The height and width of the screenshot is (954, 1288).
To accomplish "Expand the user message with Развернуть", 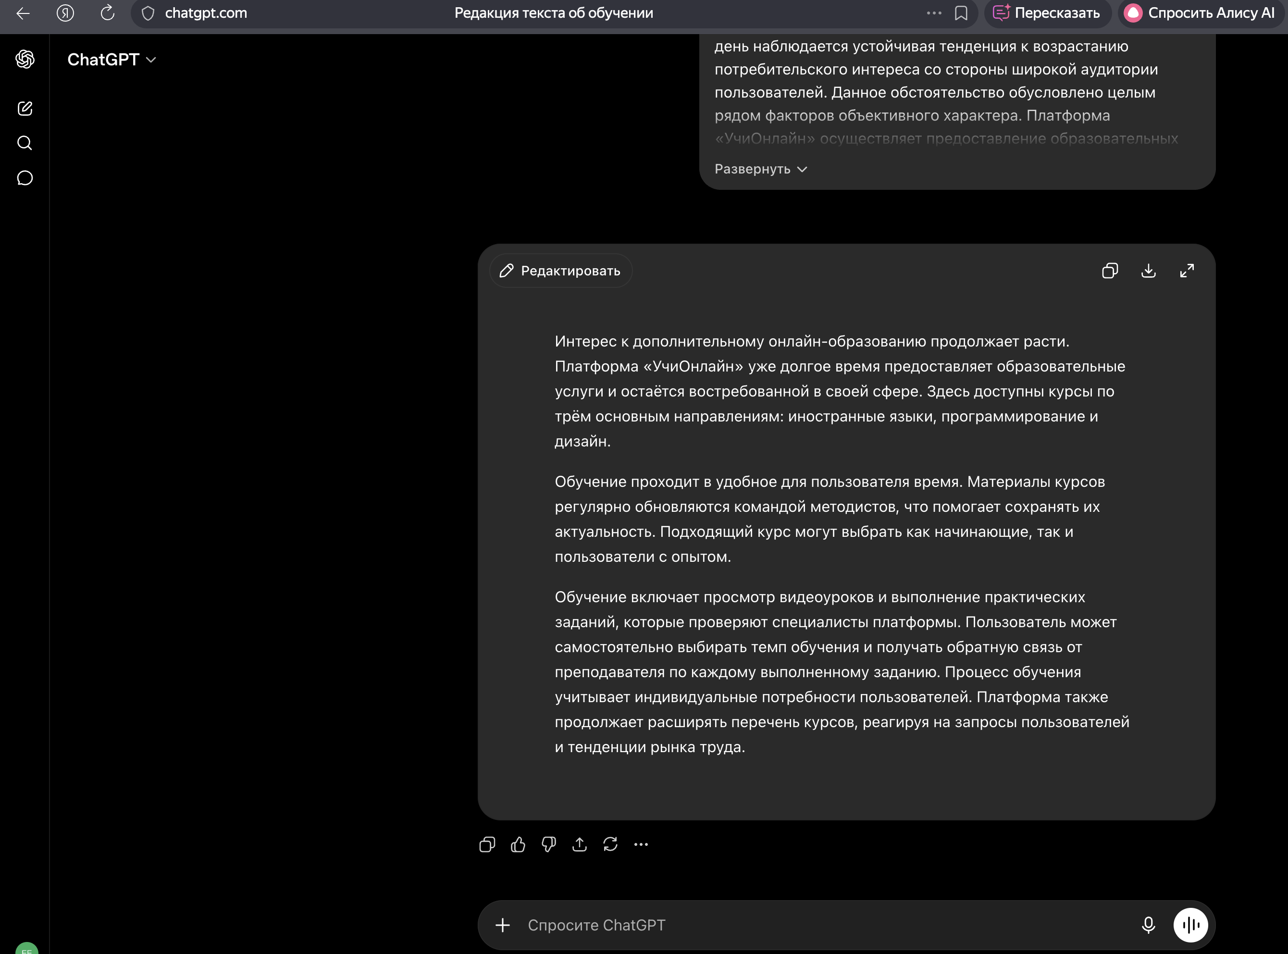I will [761, 169].
